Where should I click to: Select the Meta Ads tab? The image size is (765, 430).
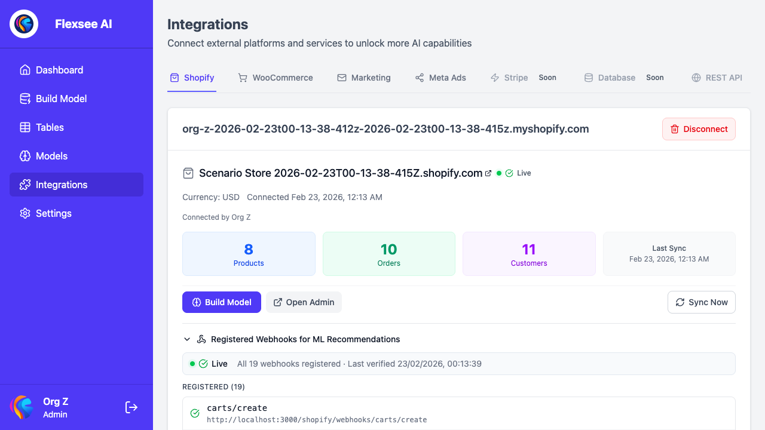pyautogui.click(x=440, y=78)
